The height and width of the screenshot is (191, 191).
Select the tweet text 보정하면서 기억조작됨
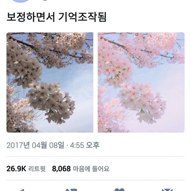pyautogui.click(x=57, y=17)
